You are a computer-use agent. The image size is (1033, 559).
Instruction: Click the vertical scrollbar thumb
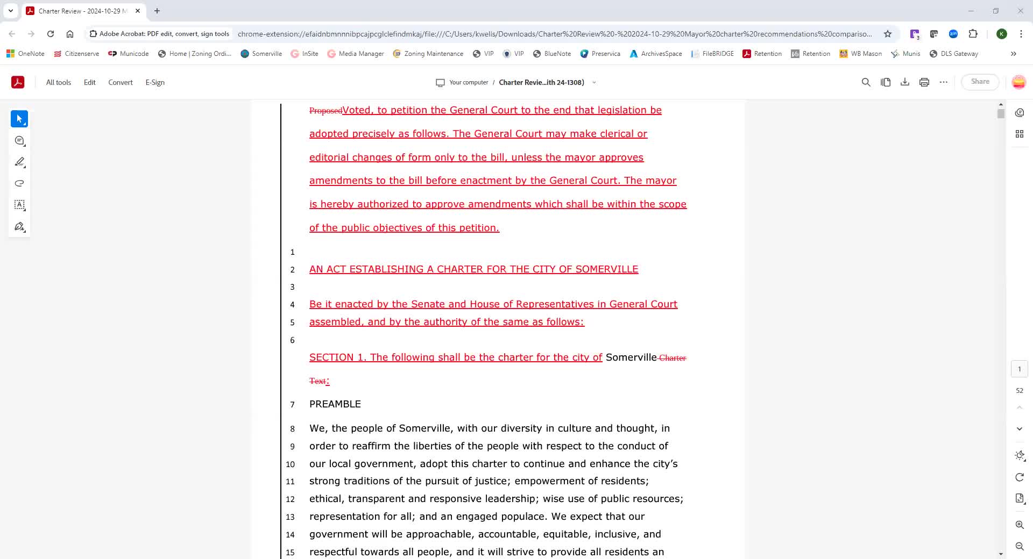pos(1001,114)
